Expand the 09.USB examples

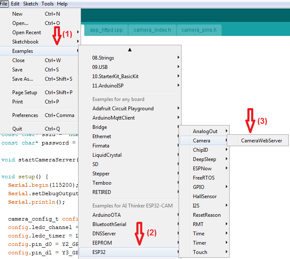coord(130,67)
